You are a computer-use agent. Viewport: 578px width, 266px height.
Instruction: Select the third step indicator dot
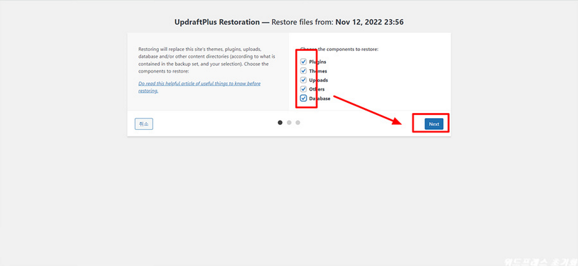298,123
